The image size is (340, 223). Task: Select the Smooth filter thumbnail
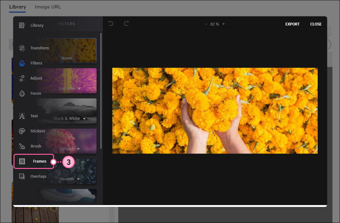point(67,171)
